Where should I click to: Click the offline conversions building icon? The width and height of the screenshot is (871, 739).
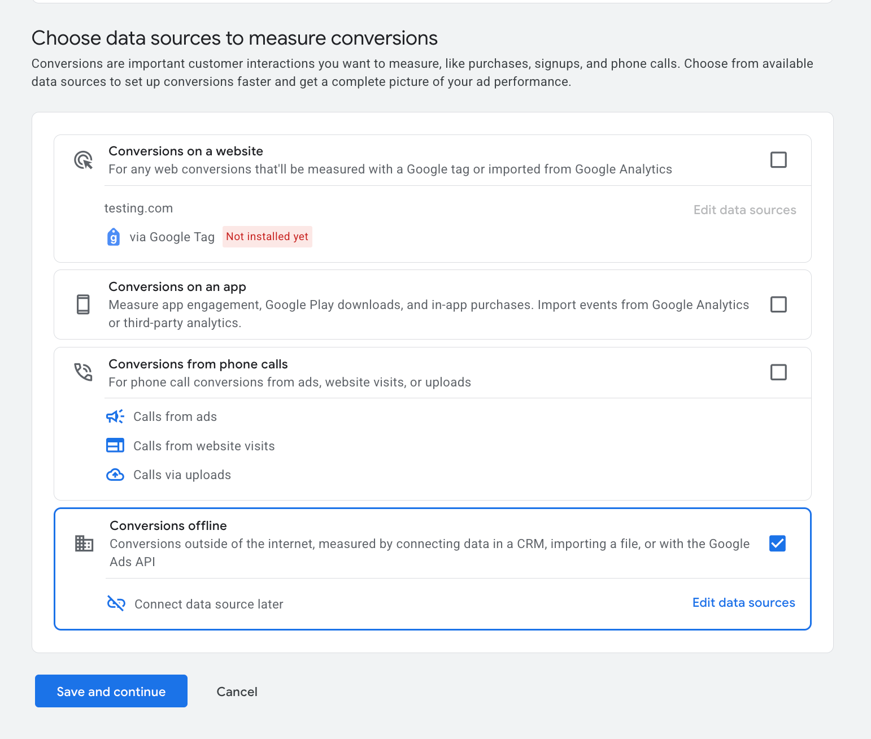[84, 544]
